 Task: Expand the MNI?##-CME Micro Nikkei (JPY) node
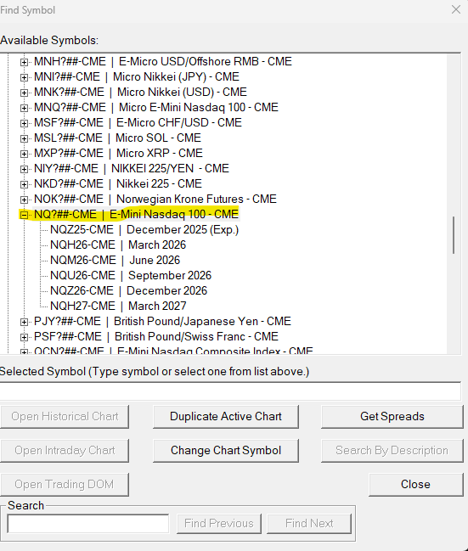24,77
